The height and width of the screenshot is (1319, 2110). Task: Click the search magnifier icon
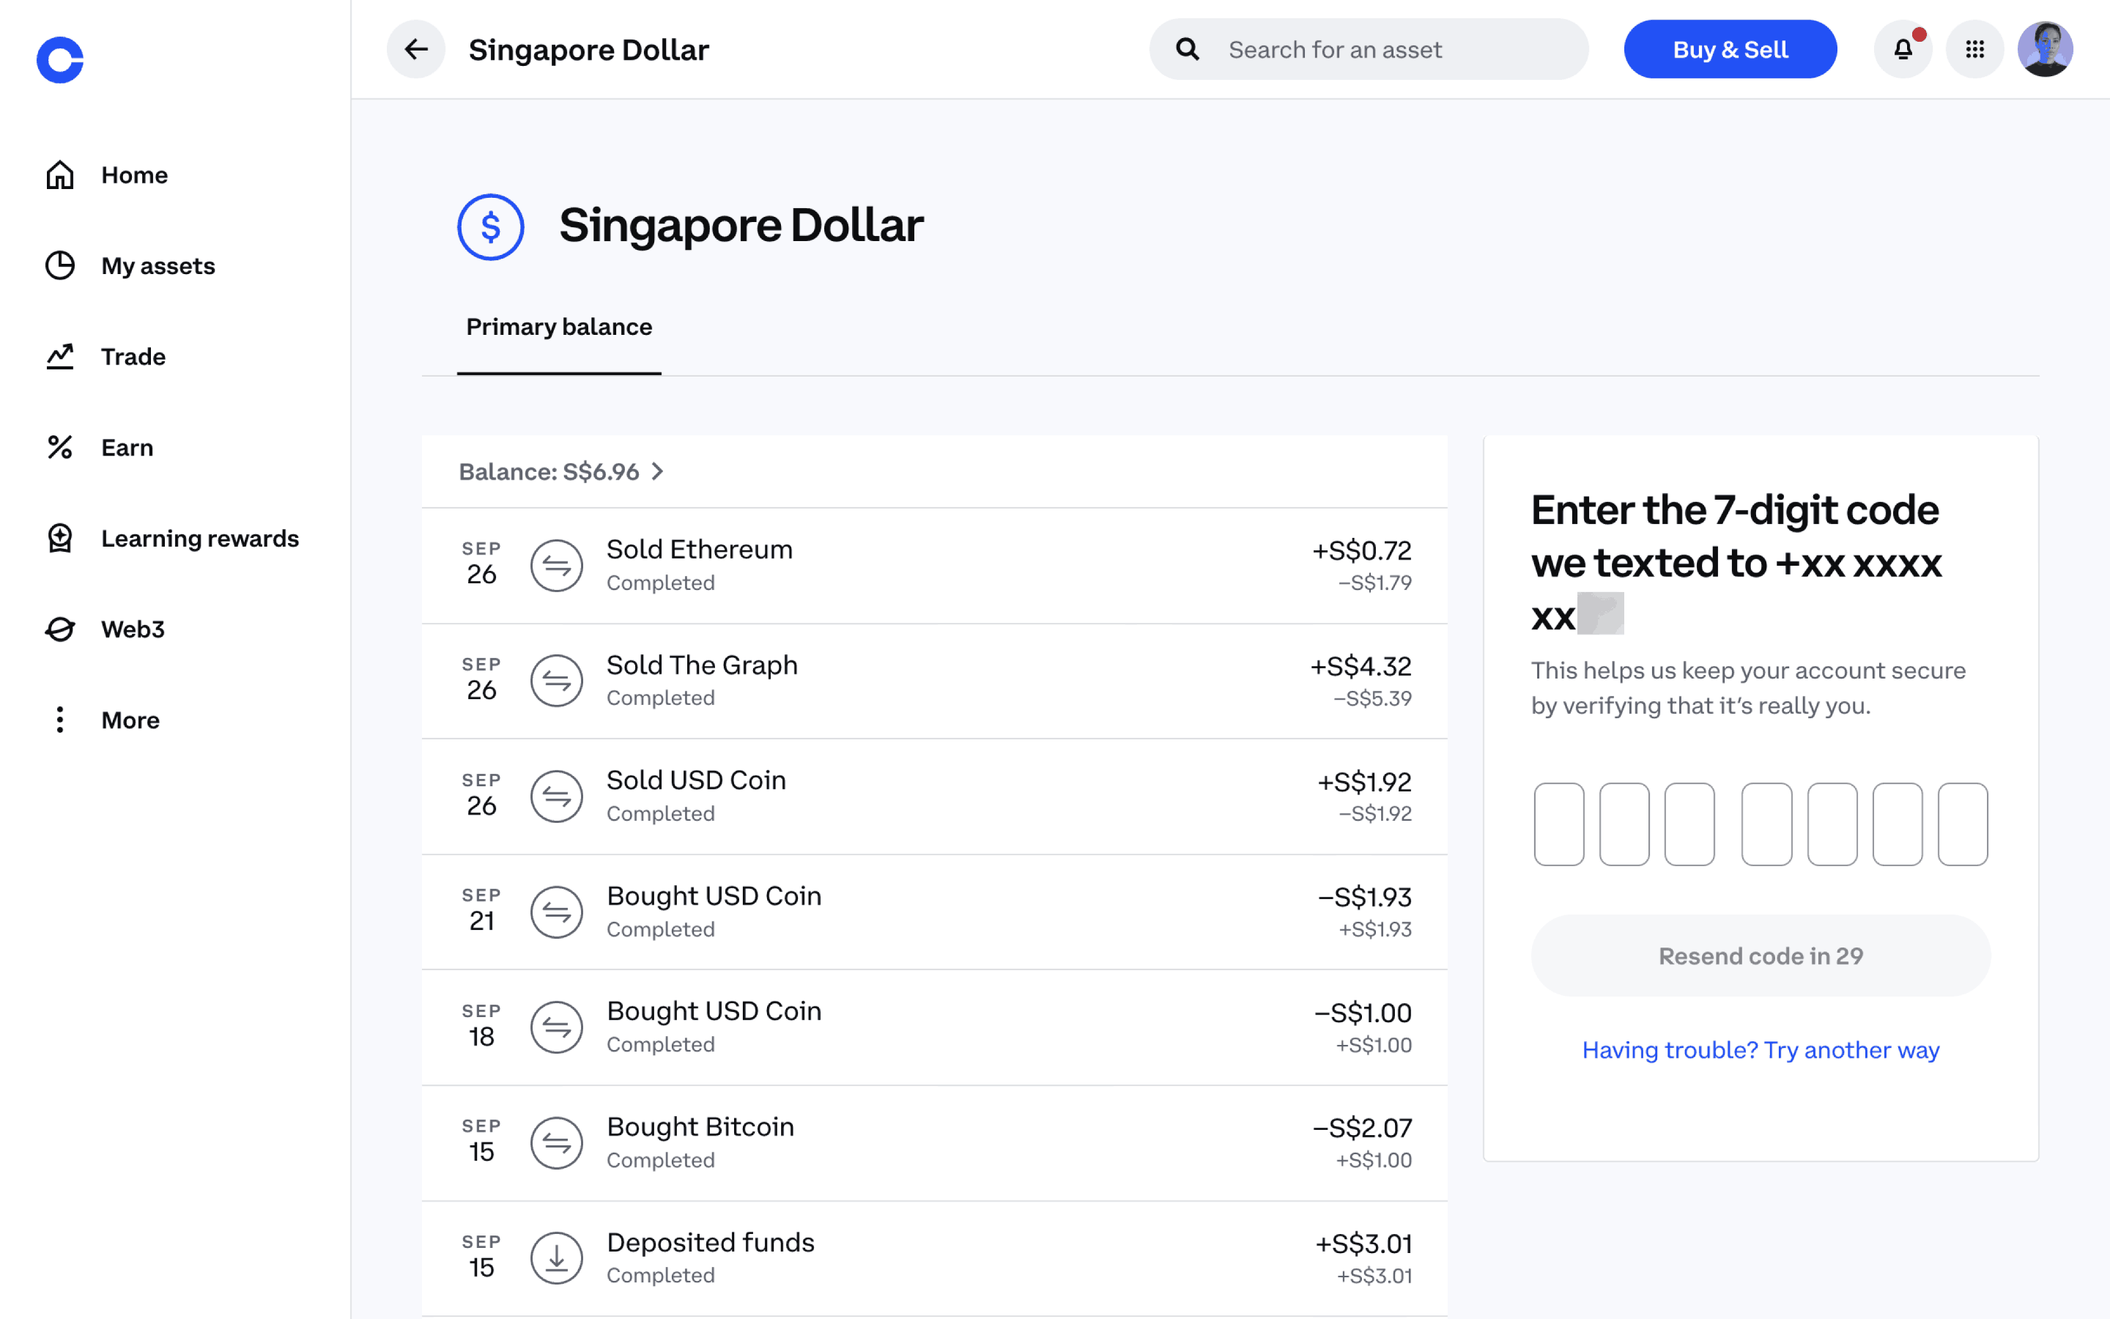(1188, 50)
